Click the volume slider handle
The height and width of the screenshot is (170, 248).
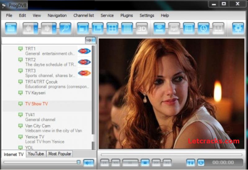pos(79,162)
